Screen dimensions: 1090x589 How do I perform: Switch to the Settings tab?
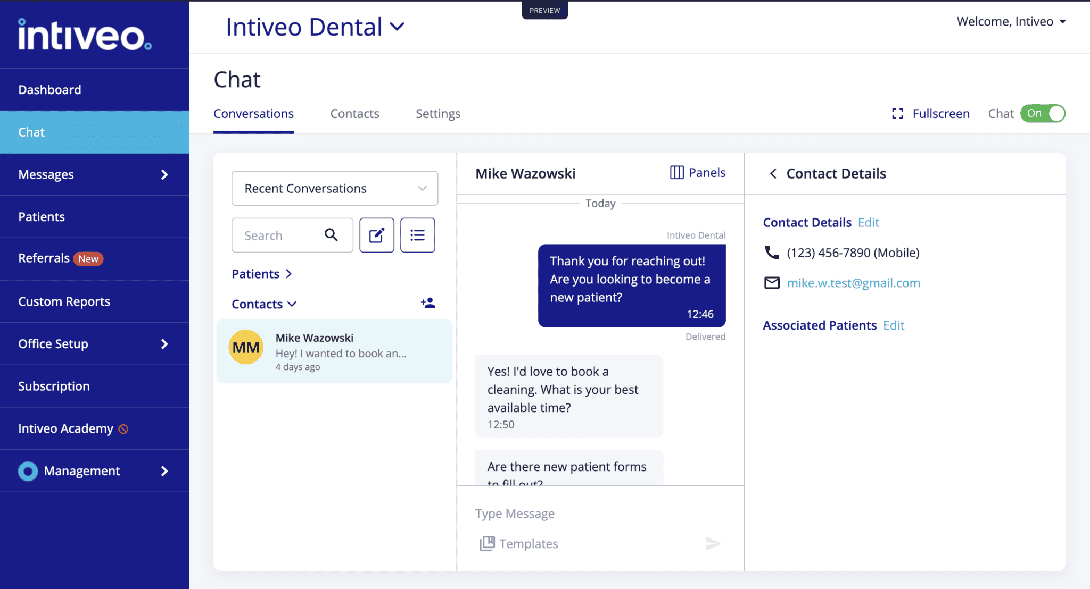[437, 114]
